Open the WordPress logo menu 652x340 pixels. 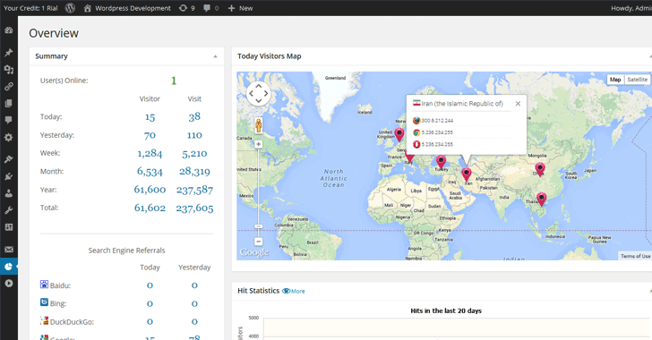point(70,8)
